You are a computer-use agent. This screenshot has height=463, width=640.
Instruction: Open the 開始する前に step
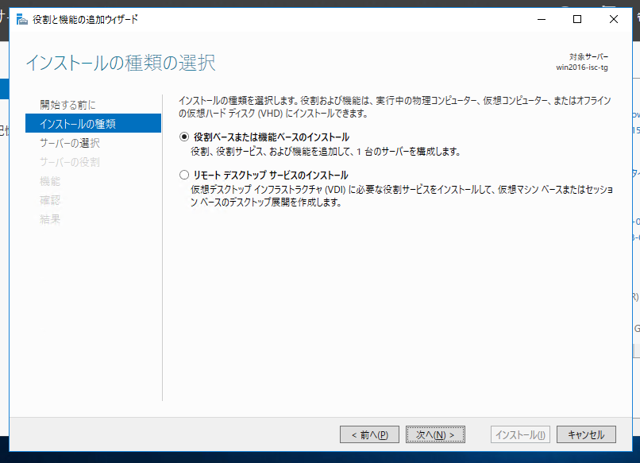tap(67, 105)
